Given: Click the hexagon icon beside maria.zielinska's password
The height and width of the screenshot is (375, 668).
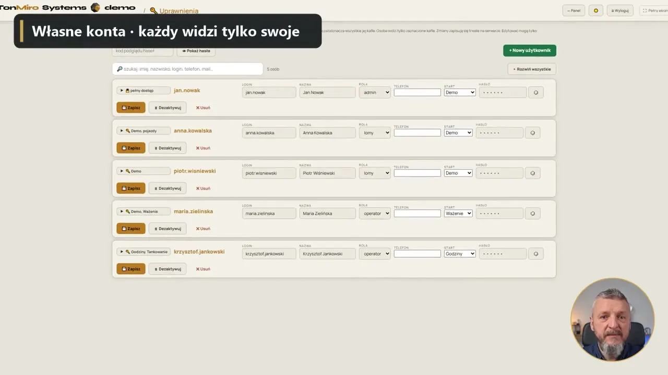Looking at the screenshot, I should (x=532, y=214).
